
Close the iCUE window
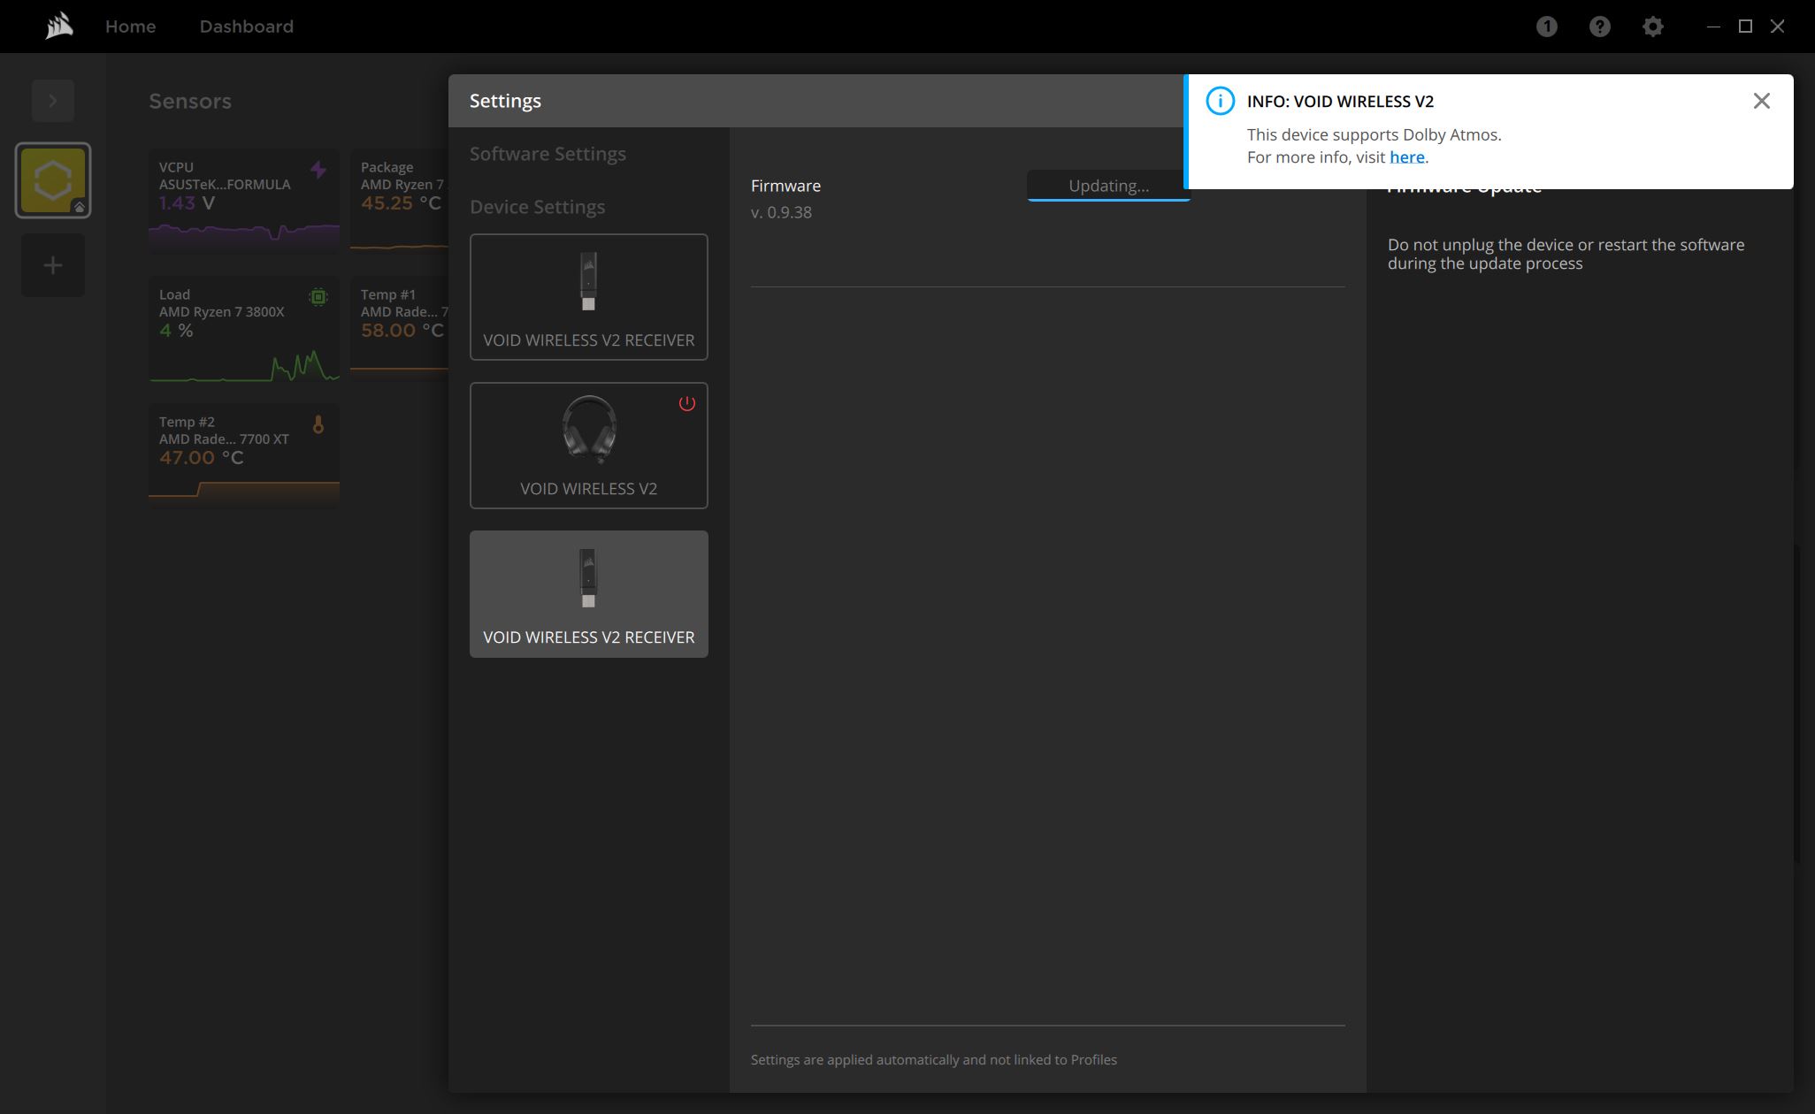pyautogui.click(x=1777, y=27)
